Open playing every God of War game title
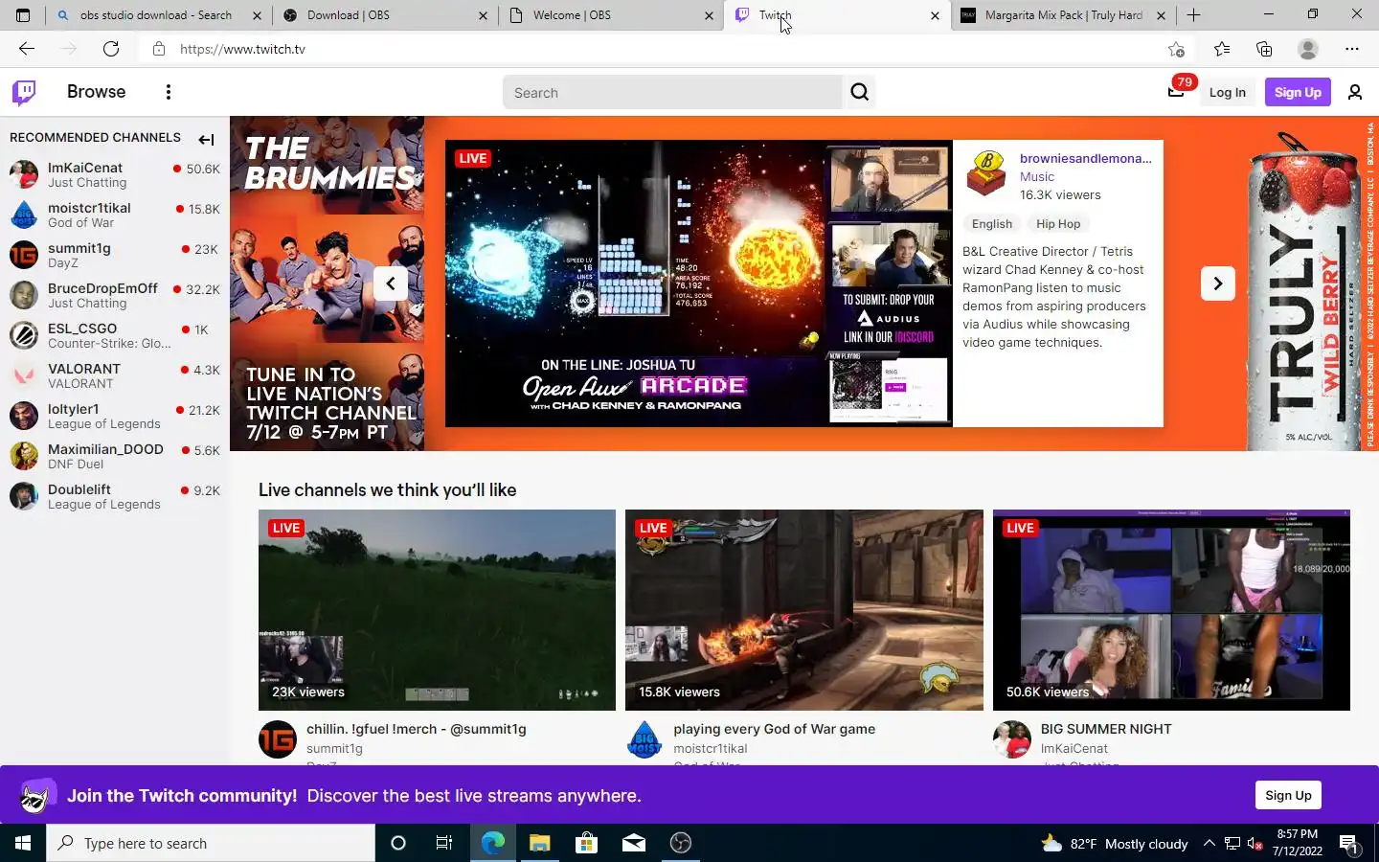Screen dimensions: 1379x862 coord(774,729)
